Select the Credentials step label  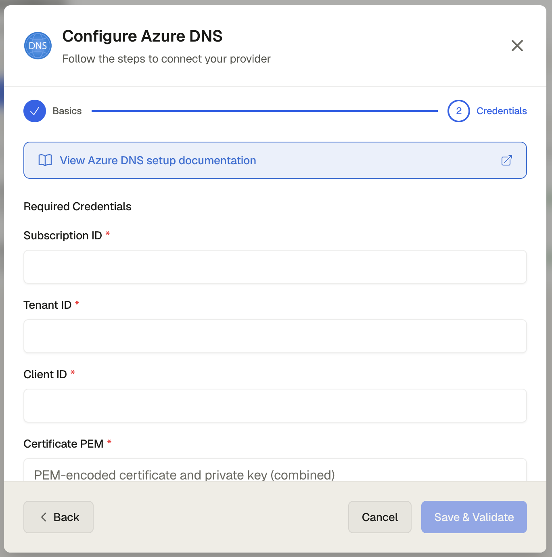point(502,111)
